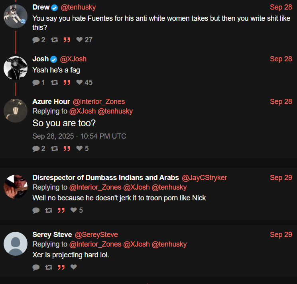297x284 pixels.
Task: Open the @tenhusky handle next to Drew
Action: (x=78, y=8)
